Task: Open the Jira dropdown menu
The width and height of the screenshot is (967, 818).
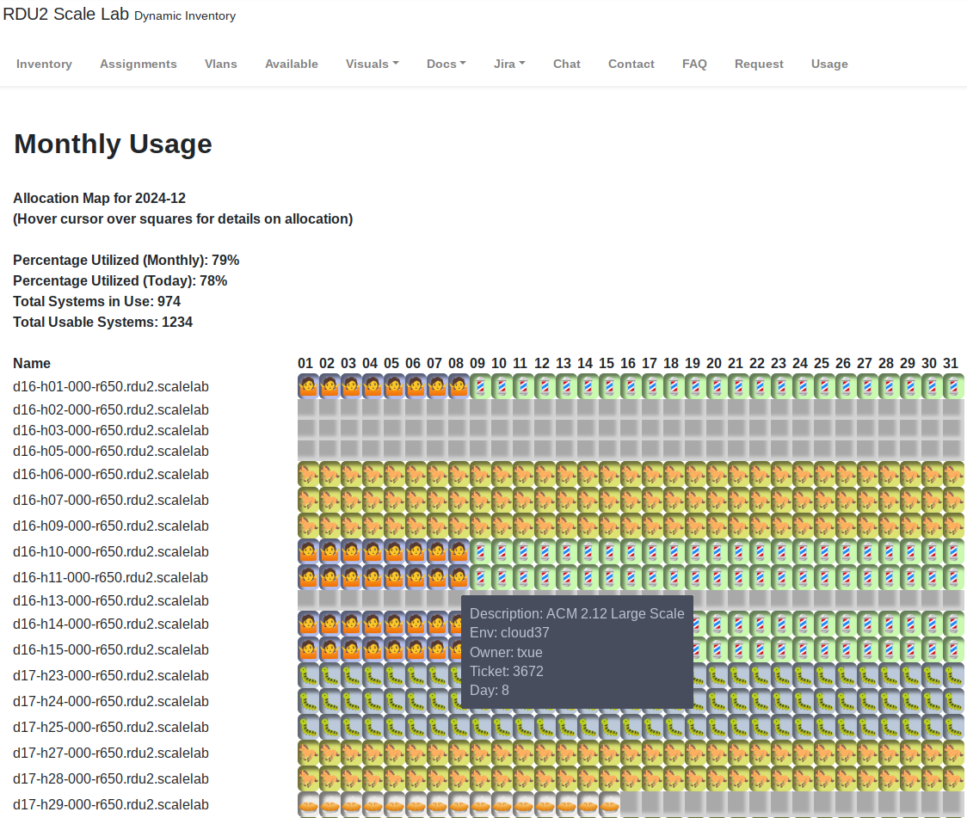Action: [509, 64]
